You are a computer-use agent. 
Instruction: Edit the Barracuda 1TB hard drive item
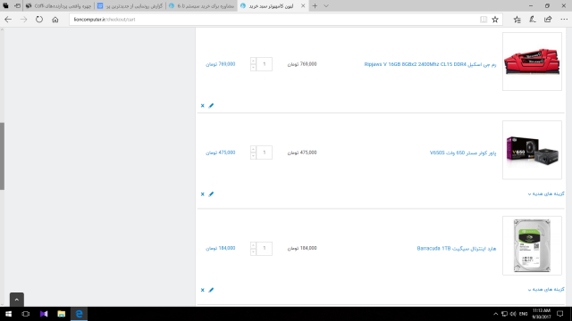point(211,290)
